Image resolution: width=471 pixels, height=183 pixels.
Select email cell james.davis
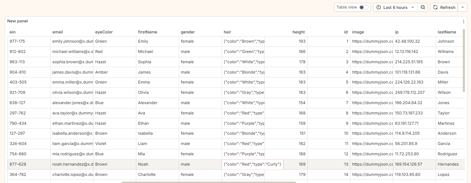72,72
